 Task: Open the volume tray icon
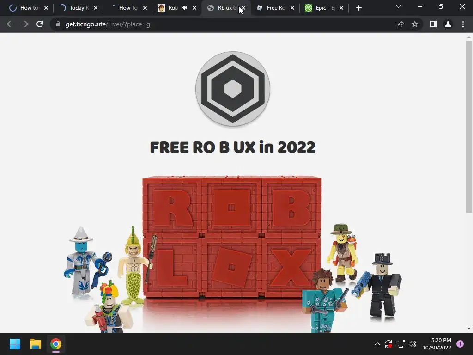click(x=412, y=344)
